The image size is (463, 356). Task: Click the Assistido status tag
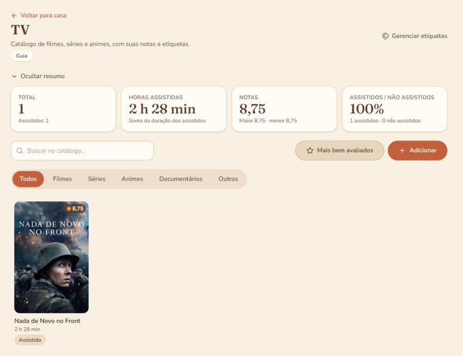30,340
